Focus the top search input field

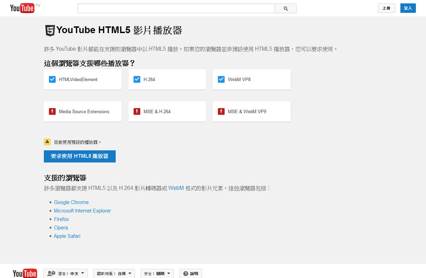tap(176, 8)
